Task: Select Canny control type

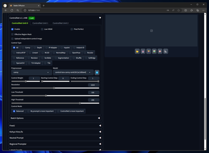Action: (x=26, y=48)
